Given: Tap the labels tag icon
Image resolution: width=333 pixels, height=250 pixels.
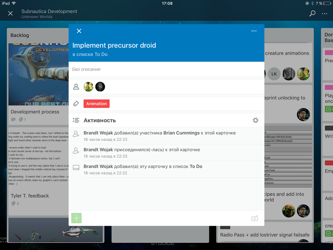Looking at the screenshot, I should (x=76, y=103).
